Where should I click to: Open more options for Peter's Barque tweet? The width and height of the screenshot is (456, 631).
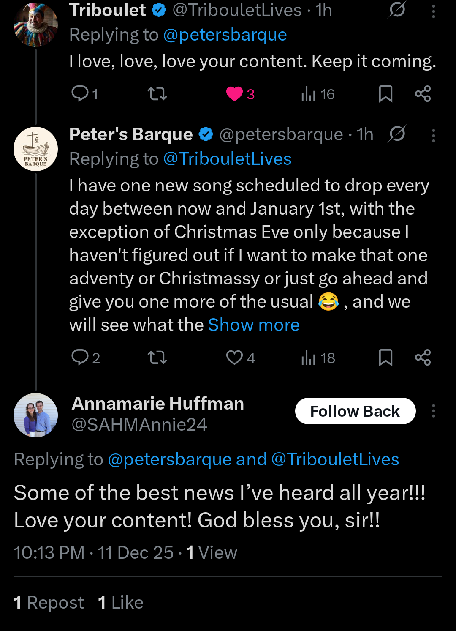[x=433, y=136]
